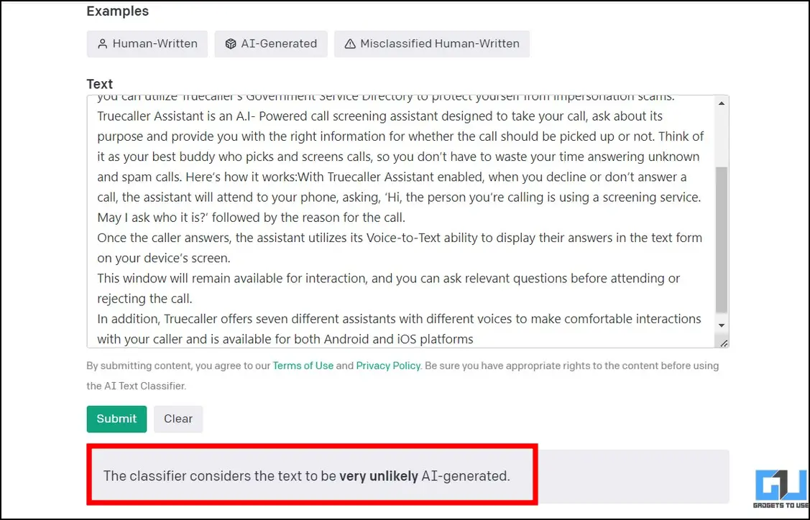Click the scrollbar track above the thumb
Image resolution: width=810 pixels, height=520 pixels.
point(722,138)
